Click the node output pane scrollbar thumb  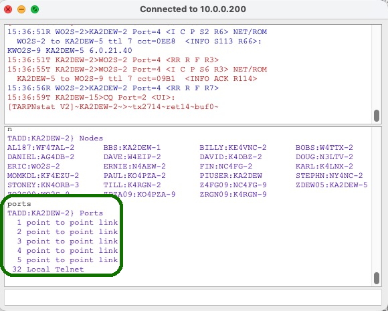pyautogui.click(x=377, y=279)
